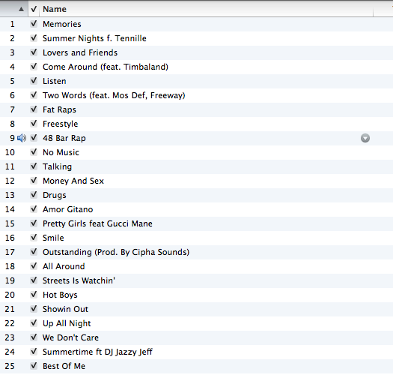The width and height of the screenshot is (393, 378).
Task: Toggle checkbox for Drugs track
Action: click(34, 195)
